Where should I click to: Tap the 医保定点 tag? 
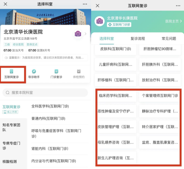tap(32, 44)
